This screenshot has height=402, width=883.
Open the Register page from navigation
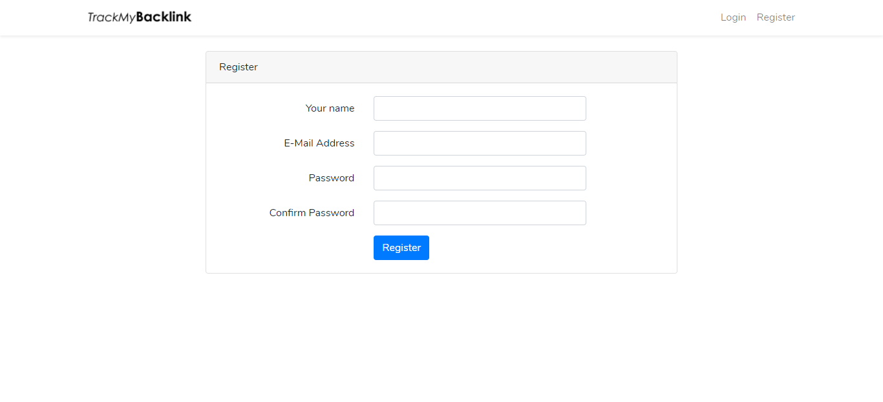(776, 17)
